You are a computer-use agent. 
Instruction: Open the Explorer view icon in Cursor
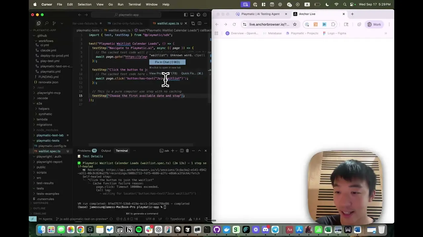tap(39, 23)
